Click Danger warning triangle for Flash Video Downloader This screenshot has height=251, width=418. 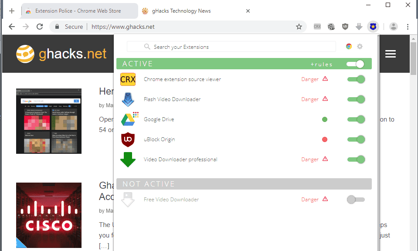tap(325, 99)
